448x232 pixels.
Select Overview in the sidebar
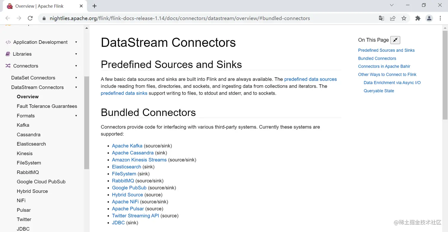coord(28,97)
